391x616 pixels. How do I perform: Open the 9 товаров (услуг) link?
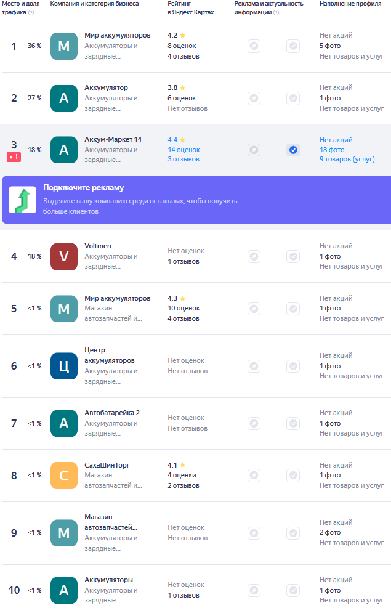(x=347, y=159)
